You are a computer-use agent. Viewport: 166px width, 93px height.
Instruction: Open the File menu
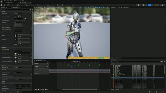(x=5, y=1)
